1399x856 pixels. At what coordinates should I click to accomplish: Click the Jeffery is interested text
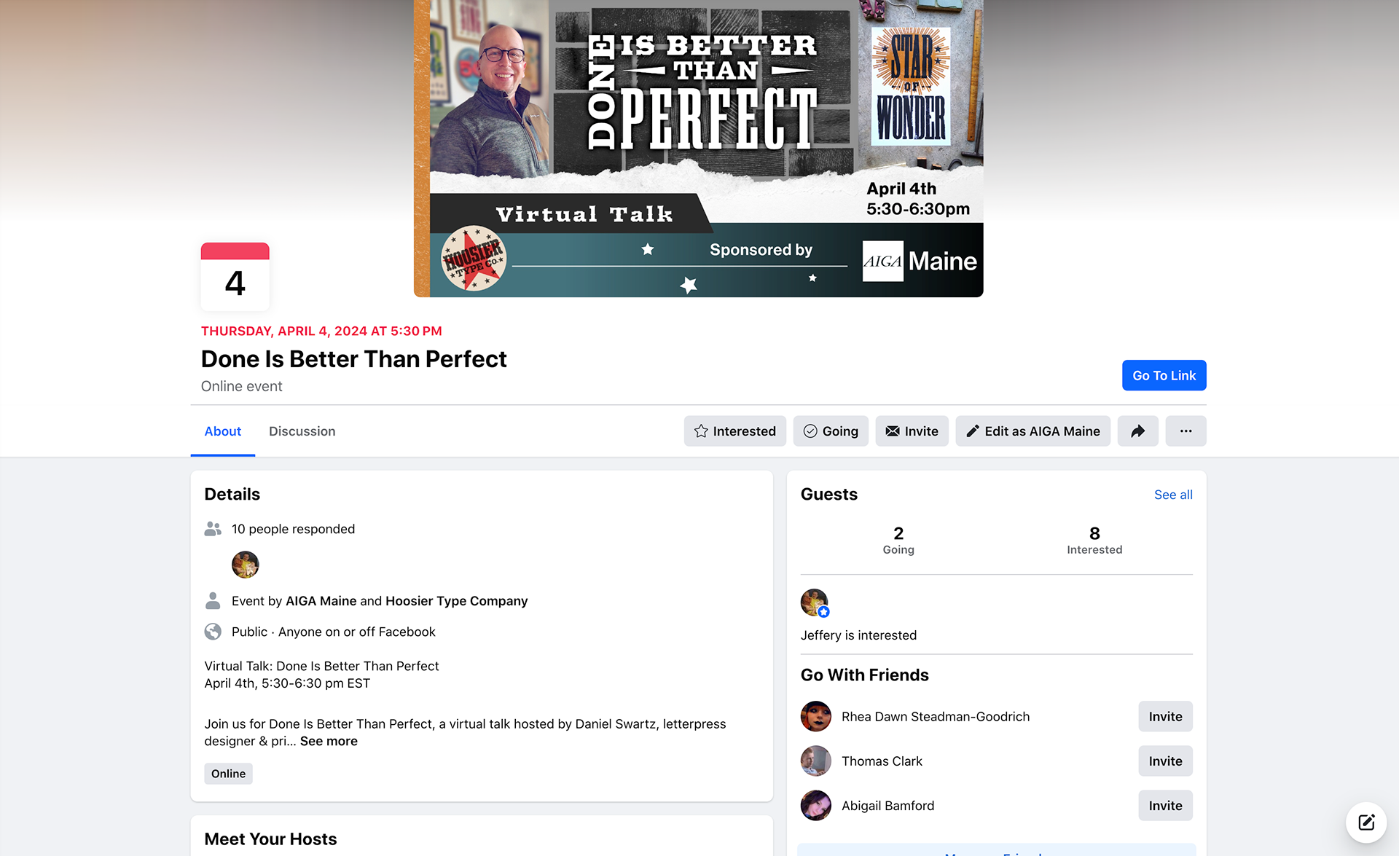pos(858,635)
